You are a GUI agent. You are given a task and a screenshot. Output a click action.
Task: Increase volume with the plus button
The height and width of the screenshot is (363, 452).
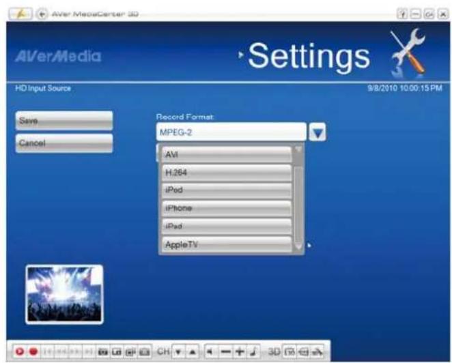click(240, 352)
